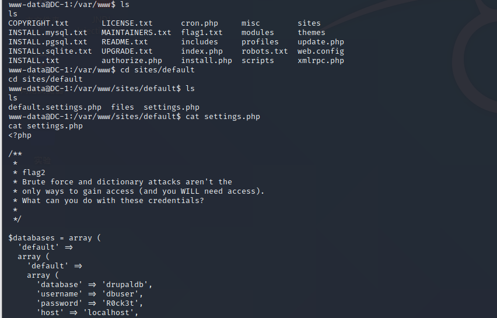
Task: Click the 'localhost' host value
Action: click(x=110, y=313)
